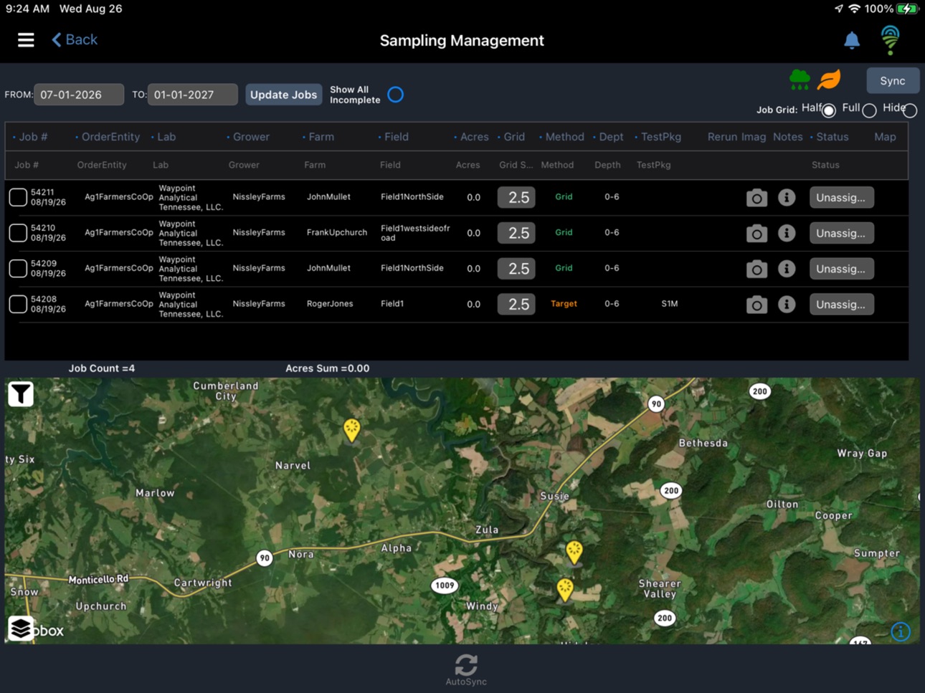Viewport: 925px width, 693px height.
Task: Set Job Grid to Half
Action: (829, 110)
